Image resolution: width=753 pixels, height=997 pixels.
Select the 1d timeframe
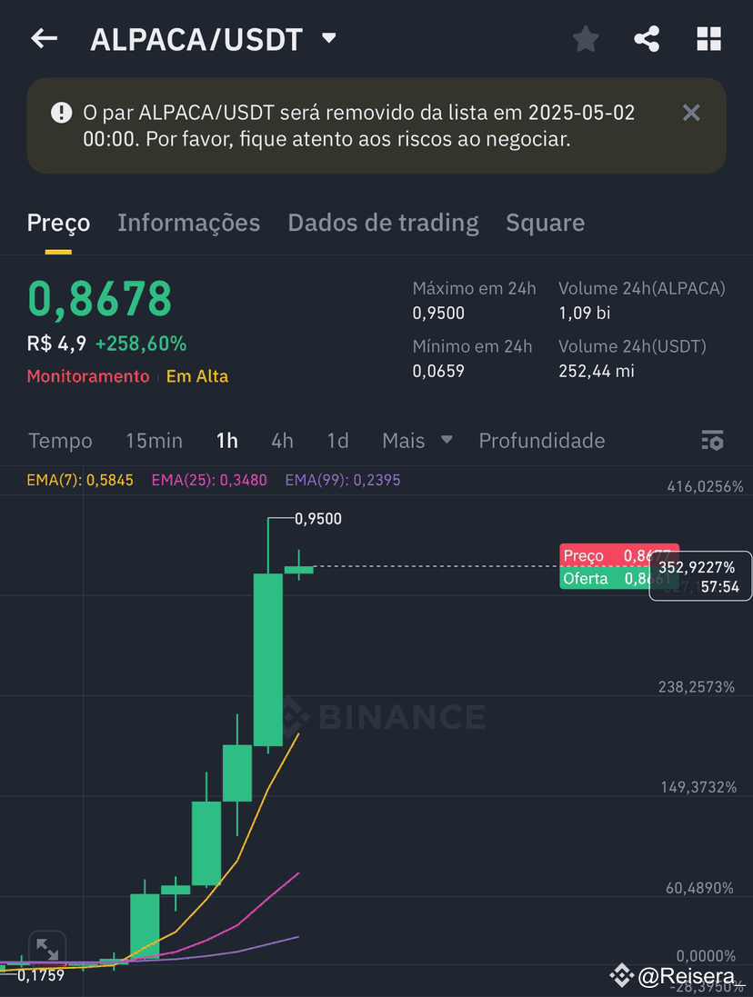(x=337, y=441)
